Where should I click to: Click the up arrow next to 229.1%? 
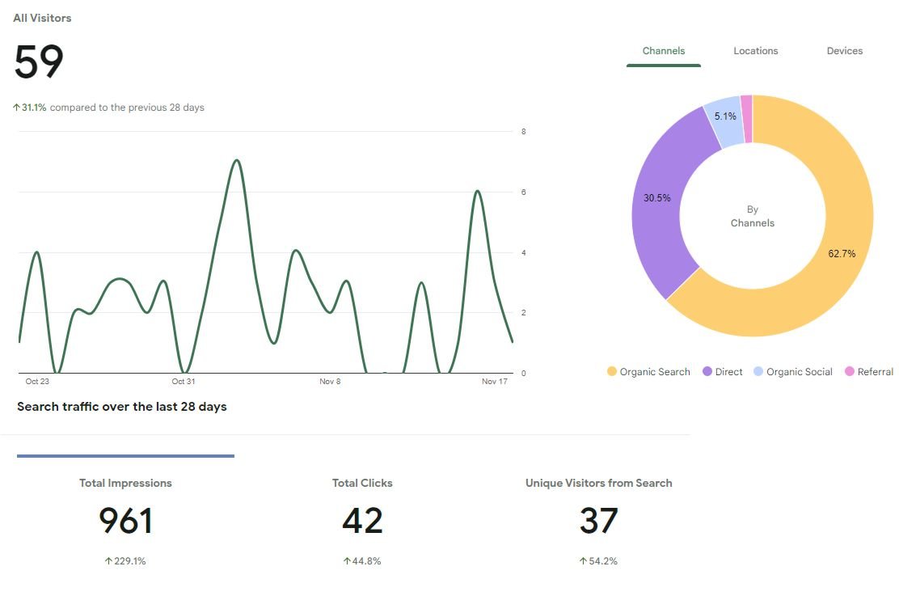[108, 561]
